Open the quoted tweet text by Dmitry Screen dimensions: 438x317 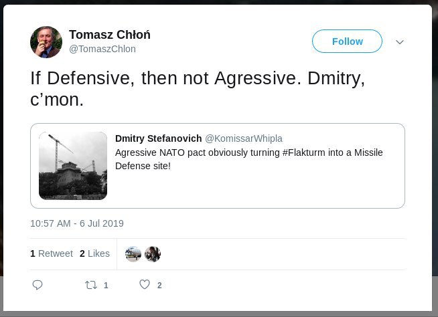pyautogui.click(x=249, y=159)
